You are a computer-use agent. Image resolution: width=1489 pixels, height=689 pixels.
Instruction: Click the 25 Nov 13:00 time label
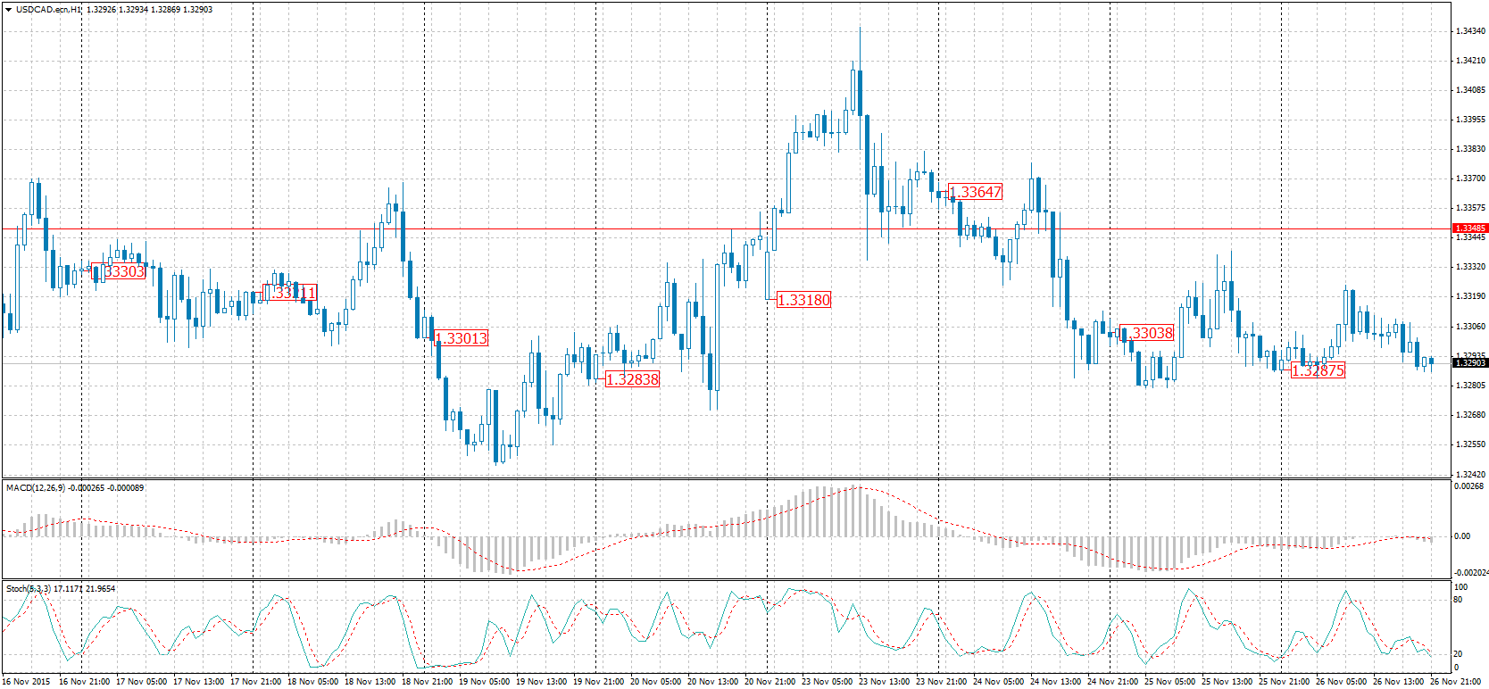click(x=1227, y=682)
